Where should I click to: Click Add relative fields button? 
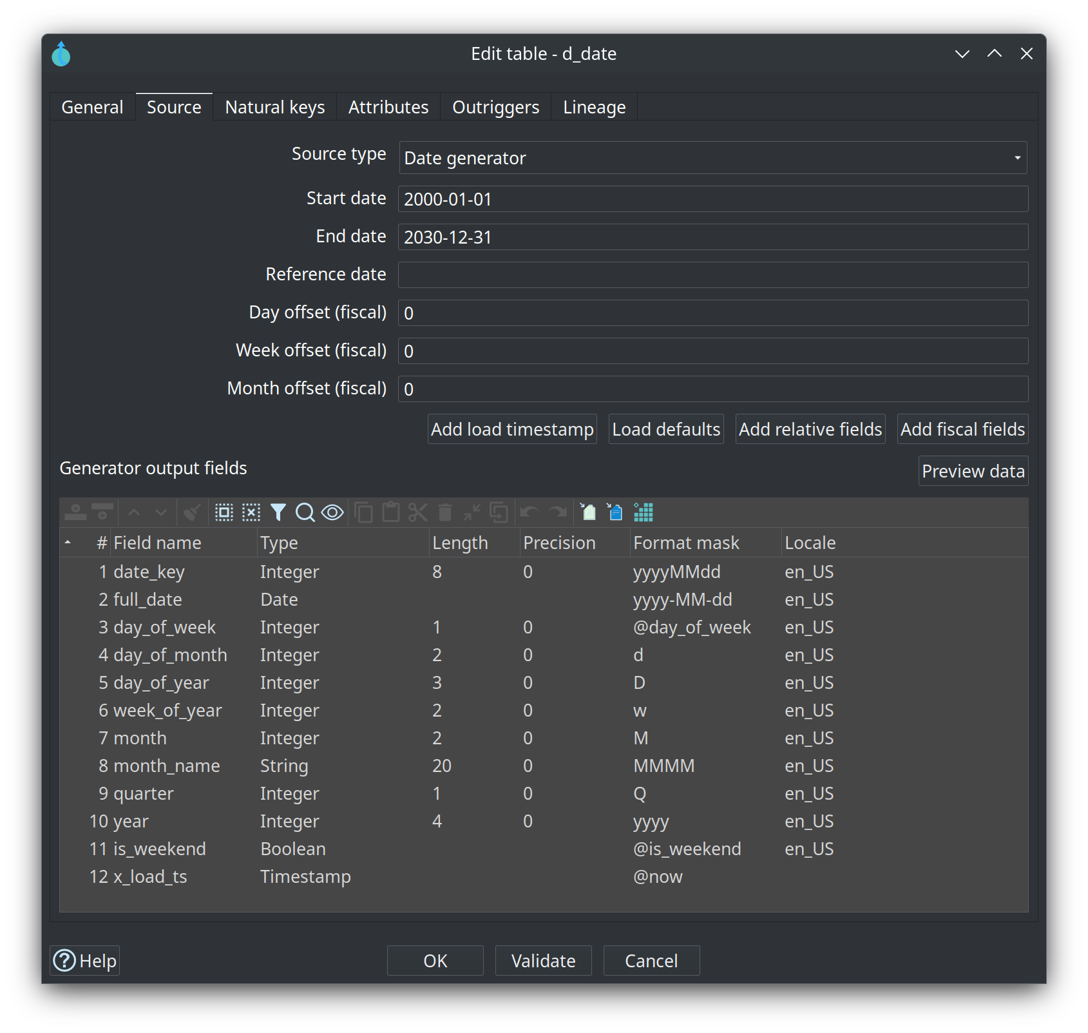click(810, 429)
